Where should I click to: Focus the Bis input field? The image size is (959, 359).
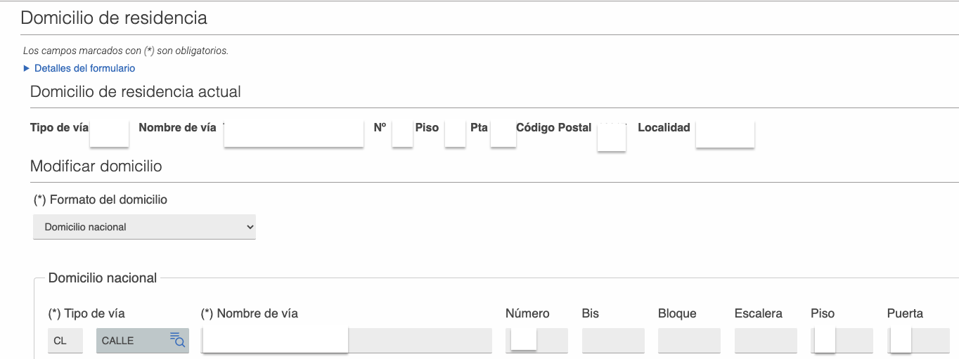point(612,341)
